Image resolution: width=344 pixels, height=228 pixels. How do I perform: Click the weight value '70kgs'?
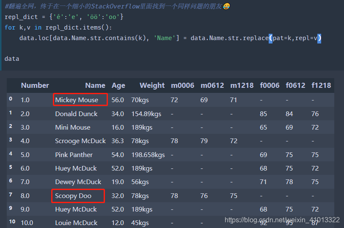(x=140, y=100)
